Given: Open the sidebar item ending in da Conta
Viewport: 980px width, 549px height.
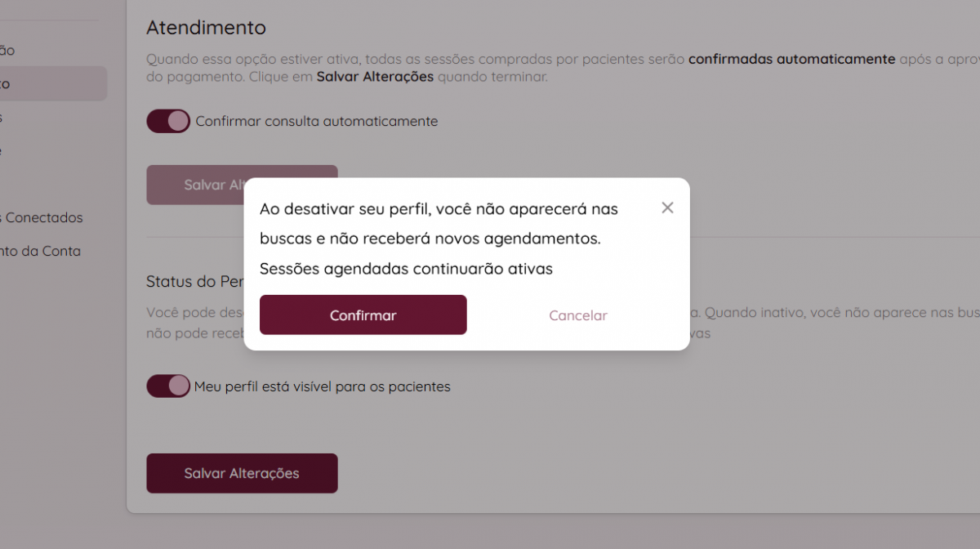Looking at the screenshot, I should point(41,252).
